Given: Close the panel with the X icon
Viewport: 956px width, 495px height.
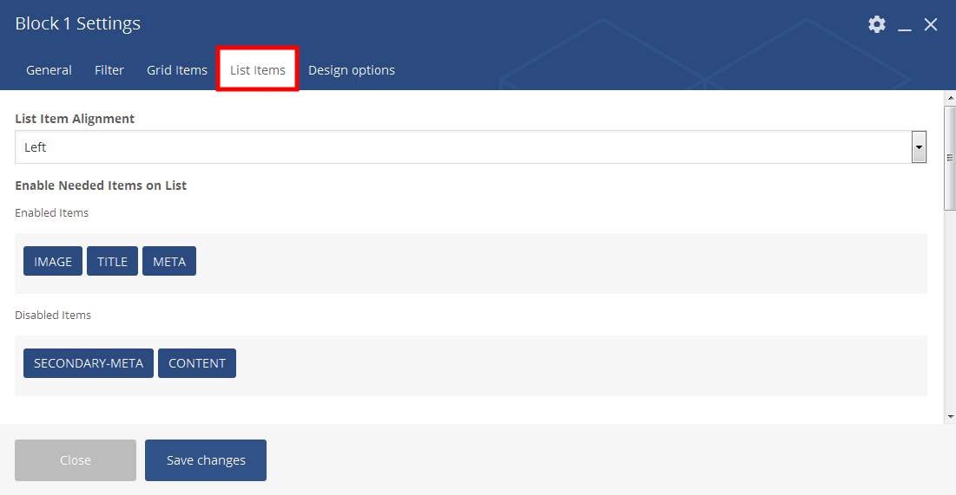Looking at the screenshot, I should tap(931, 24).
